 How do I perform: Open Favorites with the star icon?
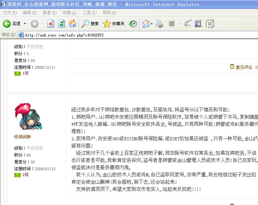pos(106,24)
